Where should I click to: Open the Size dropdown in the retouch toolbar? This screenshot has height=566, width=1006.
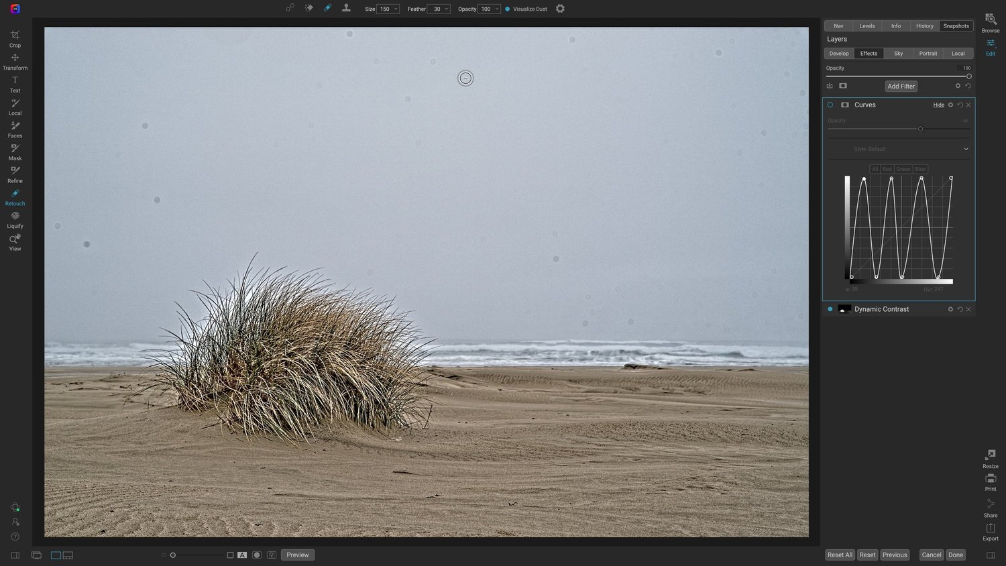[396, 9]
